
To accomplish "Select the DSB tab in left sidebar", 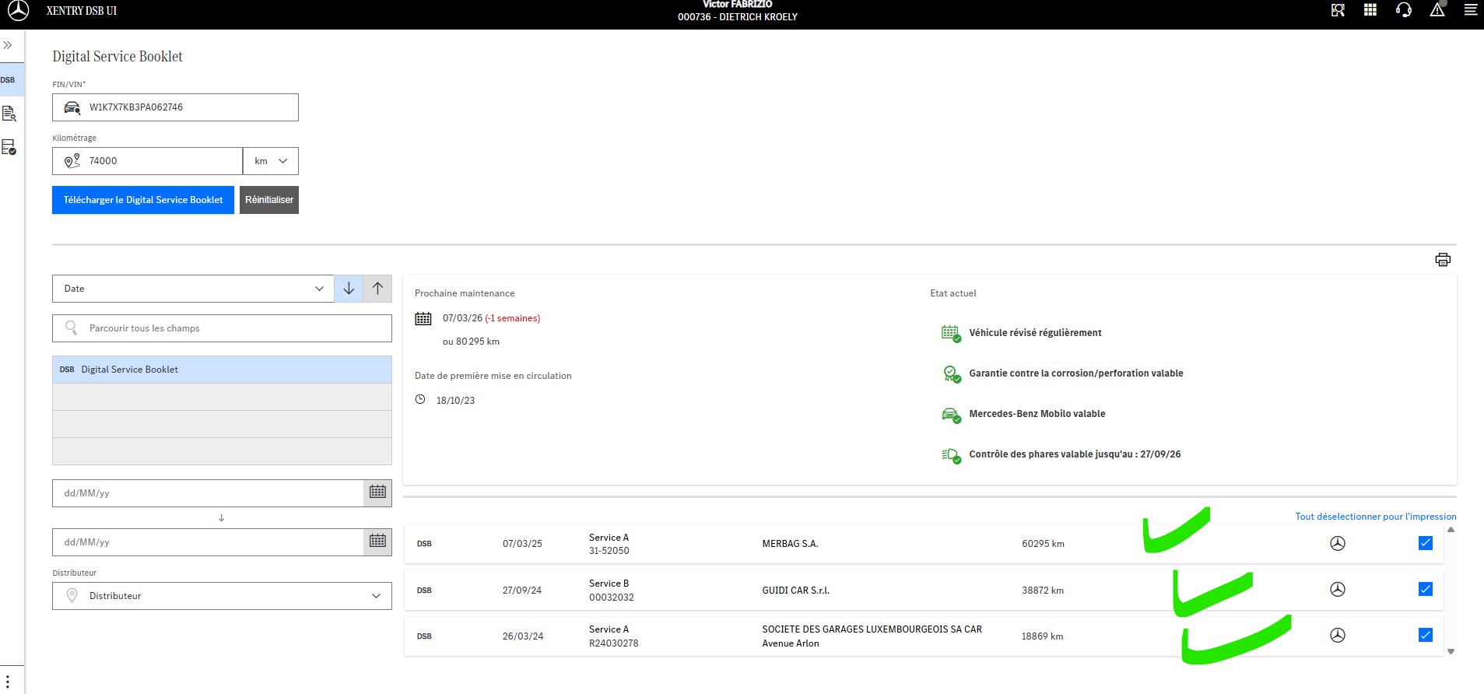I will [8, 80].
